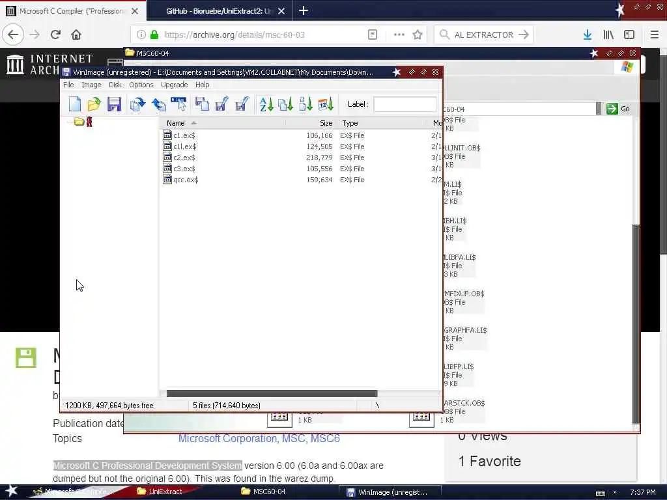Viewport: 667px width, 500px height.
Task: Sort files by size icon
Action: [306, 104]
